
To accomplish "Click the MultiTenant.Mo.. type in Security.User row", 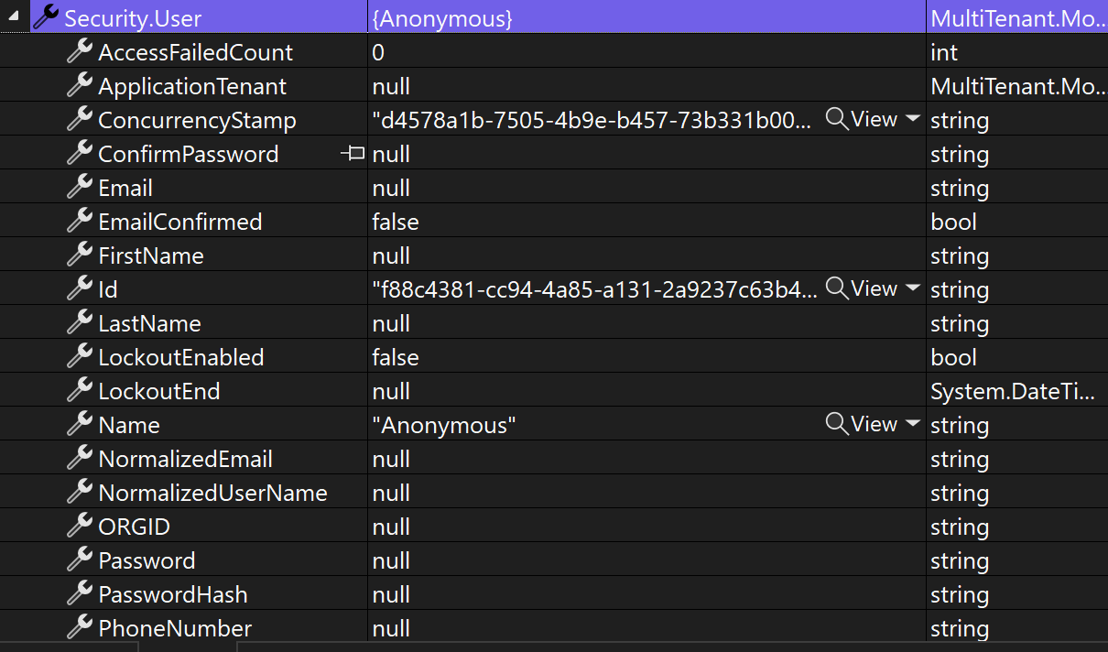I will pos(1018,18).
